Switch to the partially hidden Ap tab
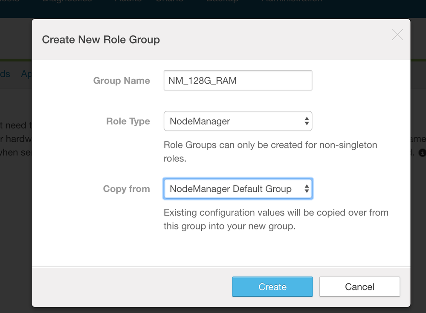 coord(26,74)
